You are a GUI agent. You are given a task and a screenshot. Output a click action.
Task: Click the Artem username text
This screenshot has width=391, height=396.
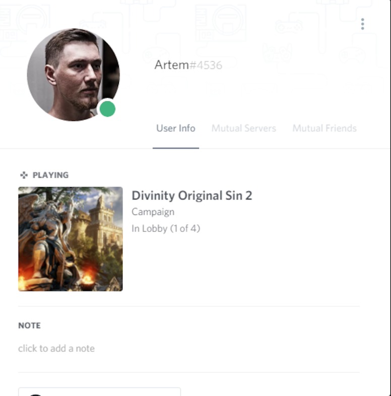[171, 65]
